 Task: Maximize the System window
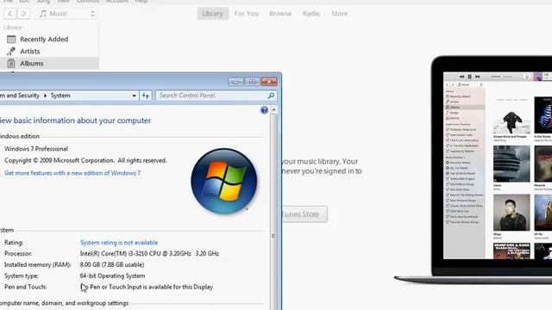253,82
